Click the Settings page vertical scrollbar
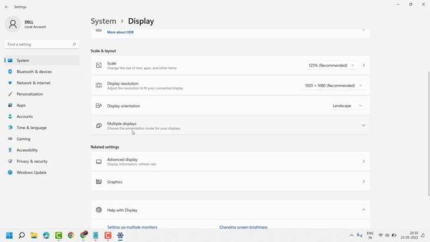The image size is (430, 242). pyautogui.click(x=429, y=134)
